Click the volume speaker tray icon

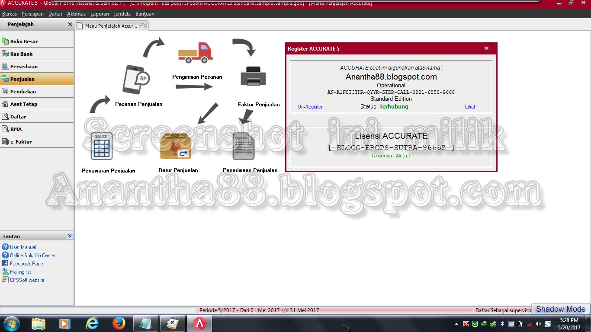click(x=538, y=324)
